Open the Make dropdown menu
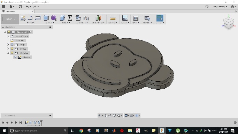 click(x=136, y=23)
